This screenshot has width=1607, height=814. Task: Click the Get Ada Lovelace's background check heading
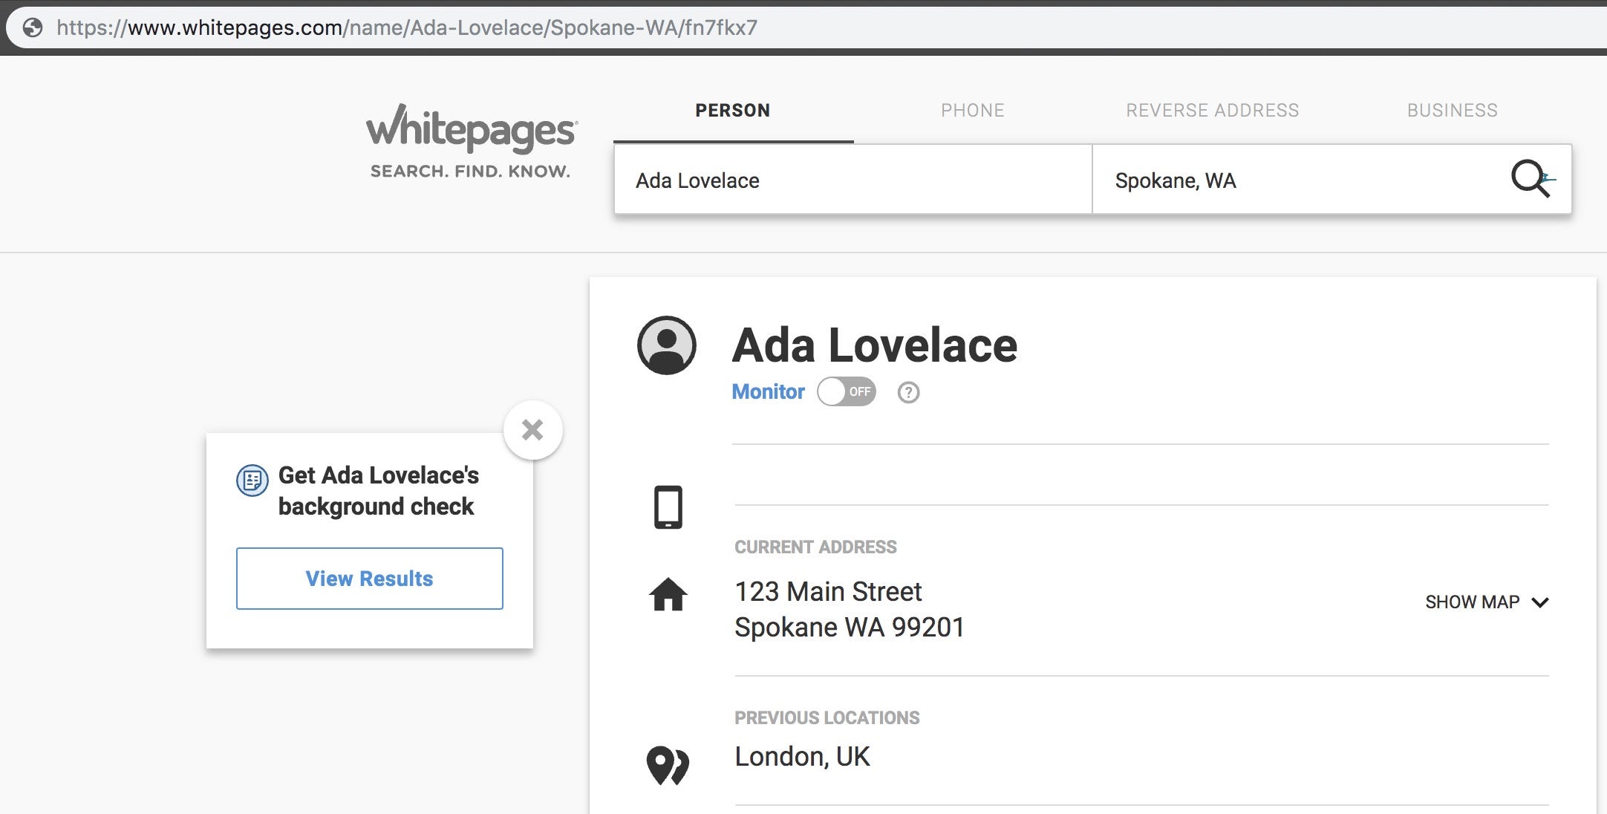379,491
